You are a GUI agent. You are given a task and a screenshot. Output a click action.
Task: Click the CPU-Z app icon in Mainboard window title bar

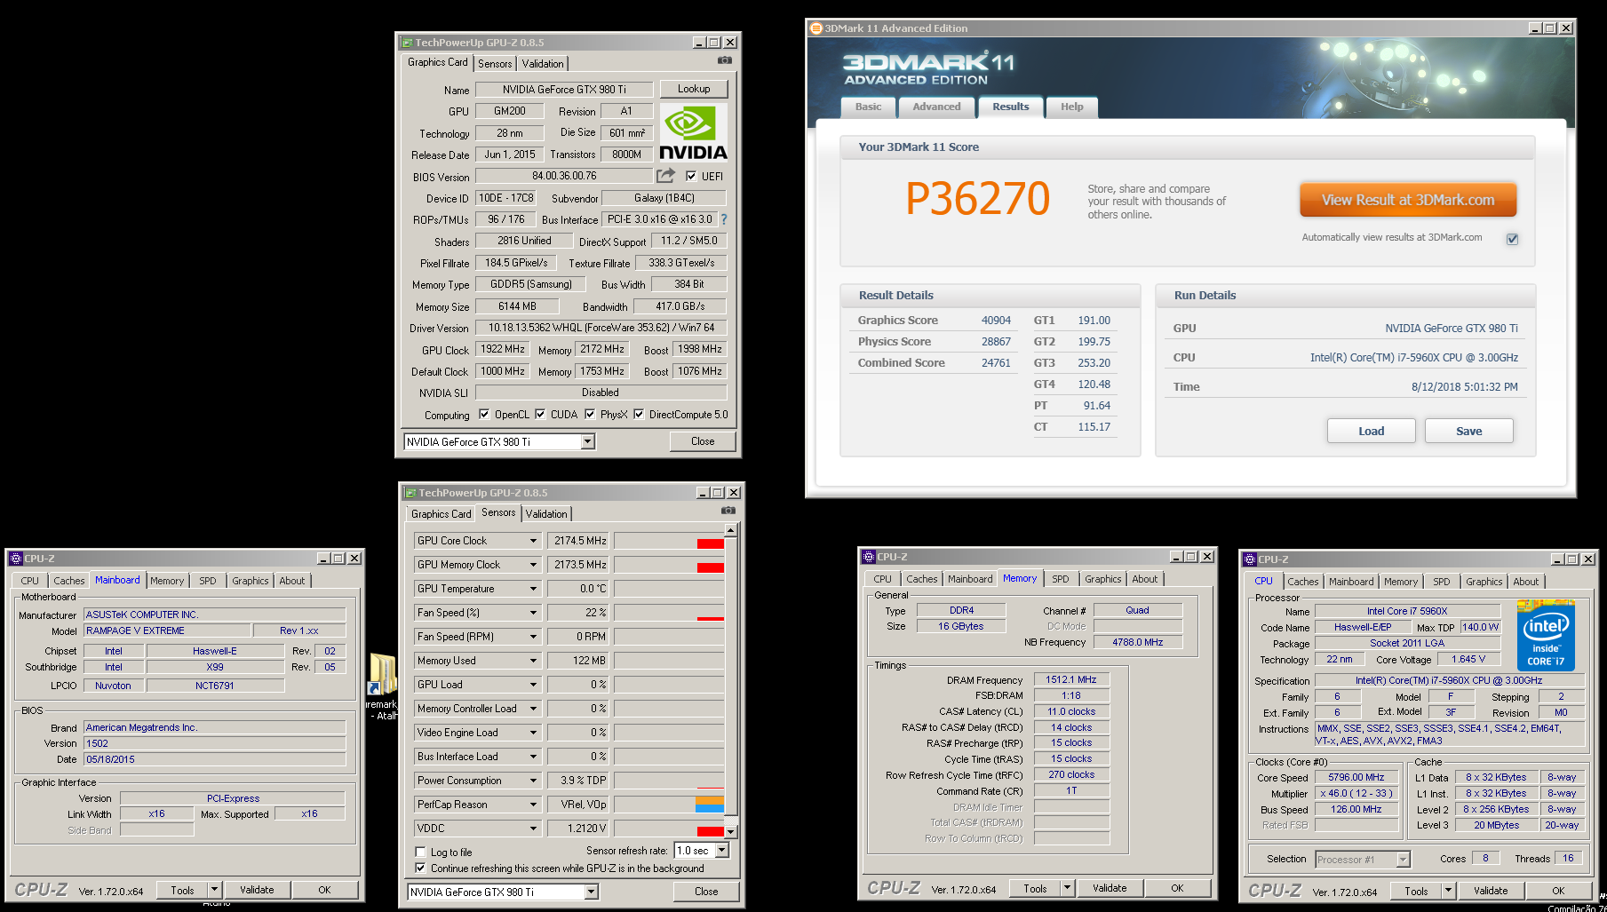click(16, 559)
